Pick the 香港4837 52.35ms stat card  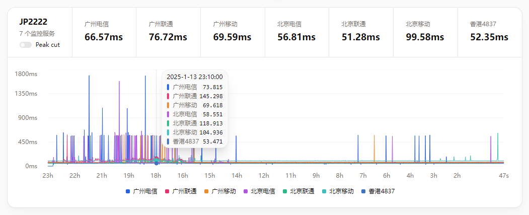pyautogui.click(x=489, y=32)
